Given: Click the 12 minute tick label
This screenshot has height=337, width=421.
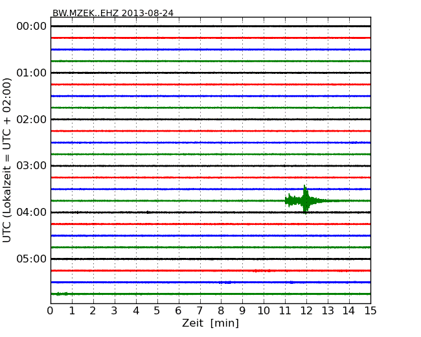Looking at the screenshot, I should coord(306,310).
